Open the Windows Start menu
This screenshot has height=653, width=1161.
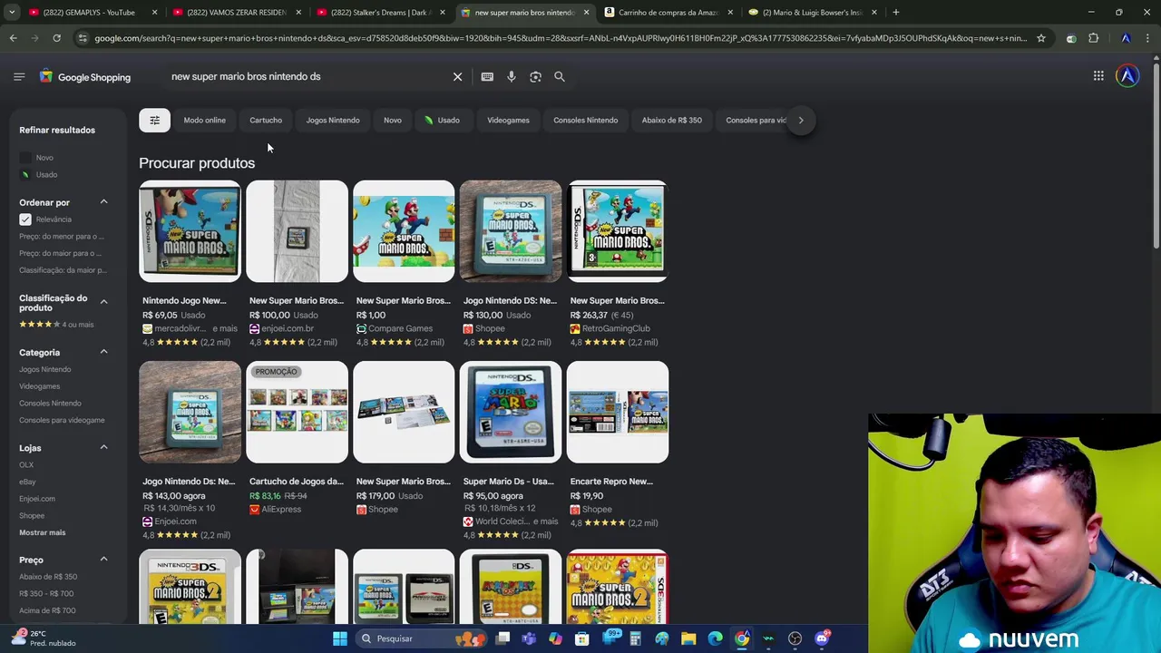pos(339,638)
